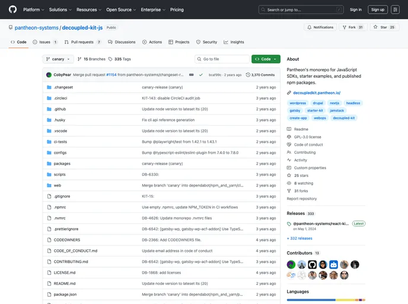Click the GitHub logo icon
The width and height of the screenshot is (408, 304).
click(12, 9)
